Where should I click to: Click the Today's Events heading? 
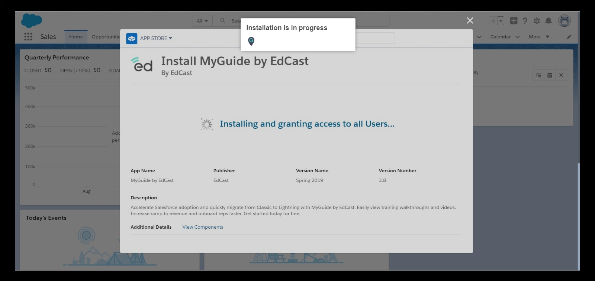(x=46, y=218)
